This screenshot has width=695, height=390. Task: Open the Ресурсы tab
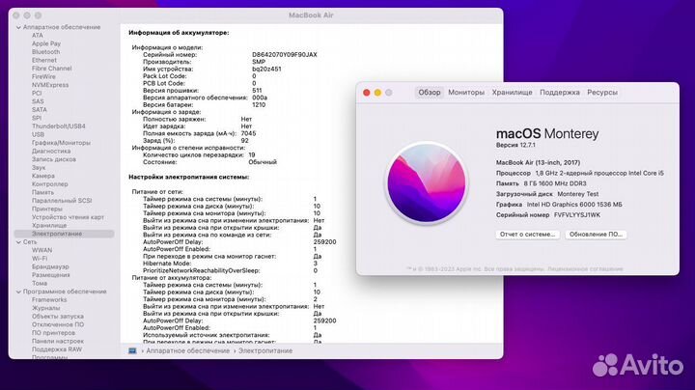click(602, 92)
